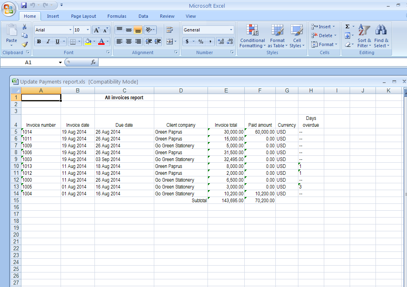This screenshot has height=287, width=407.
Task: Go to the Data tab
Action: click(x=143, y=16)
